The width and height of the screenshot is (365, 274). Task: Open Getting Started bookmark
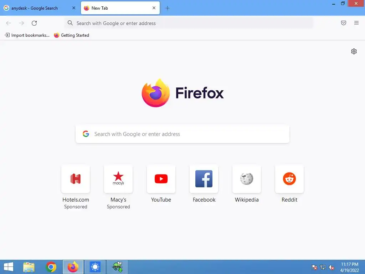71,35
